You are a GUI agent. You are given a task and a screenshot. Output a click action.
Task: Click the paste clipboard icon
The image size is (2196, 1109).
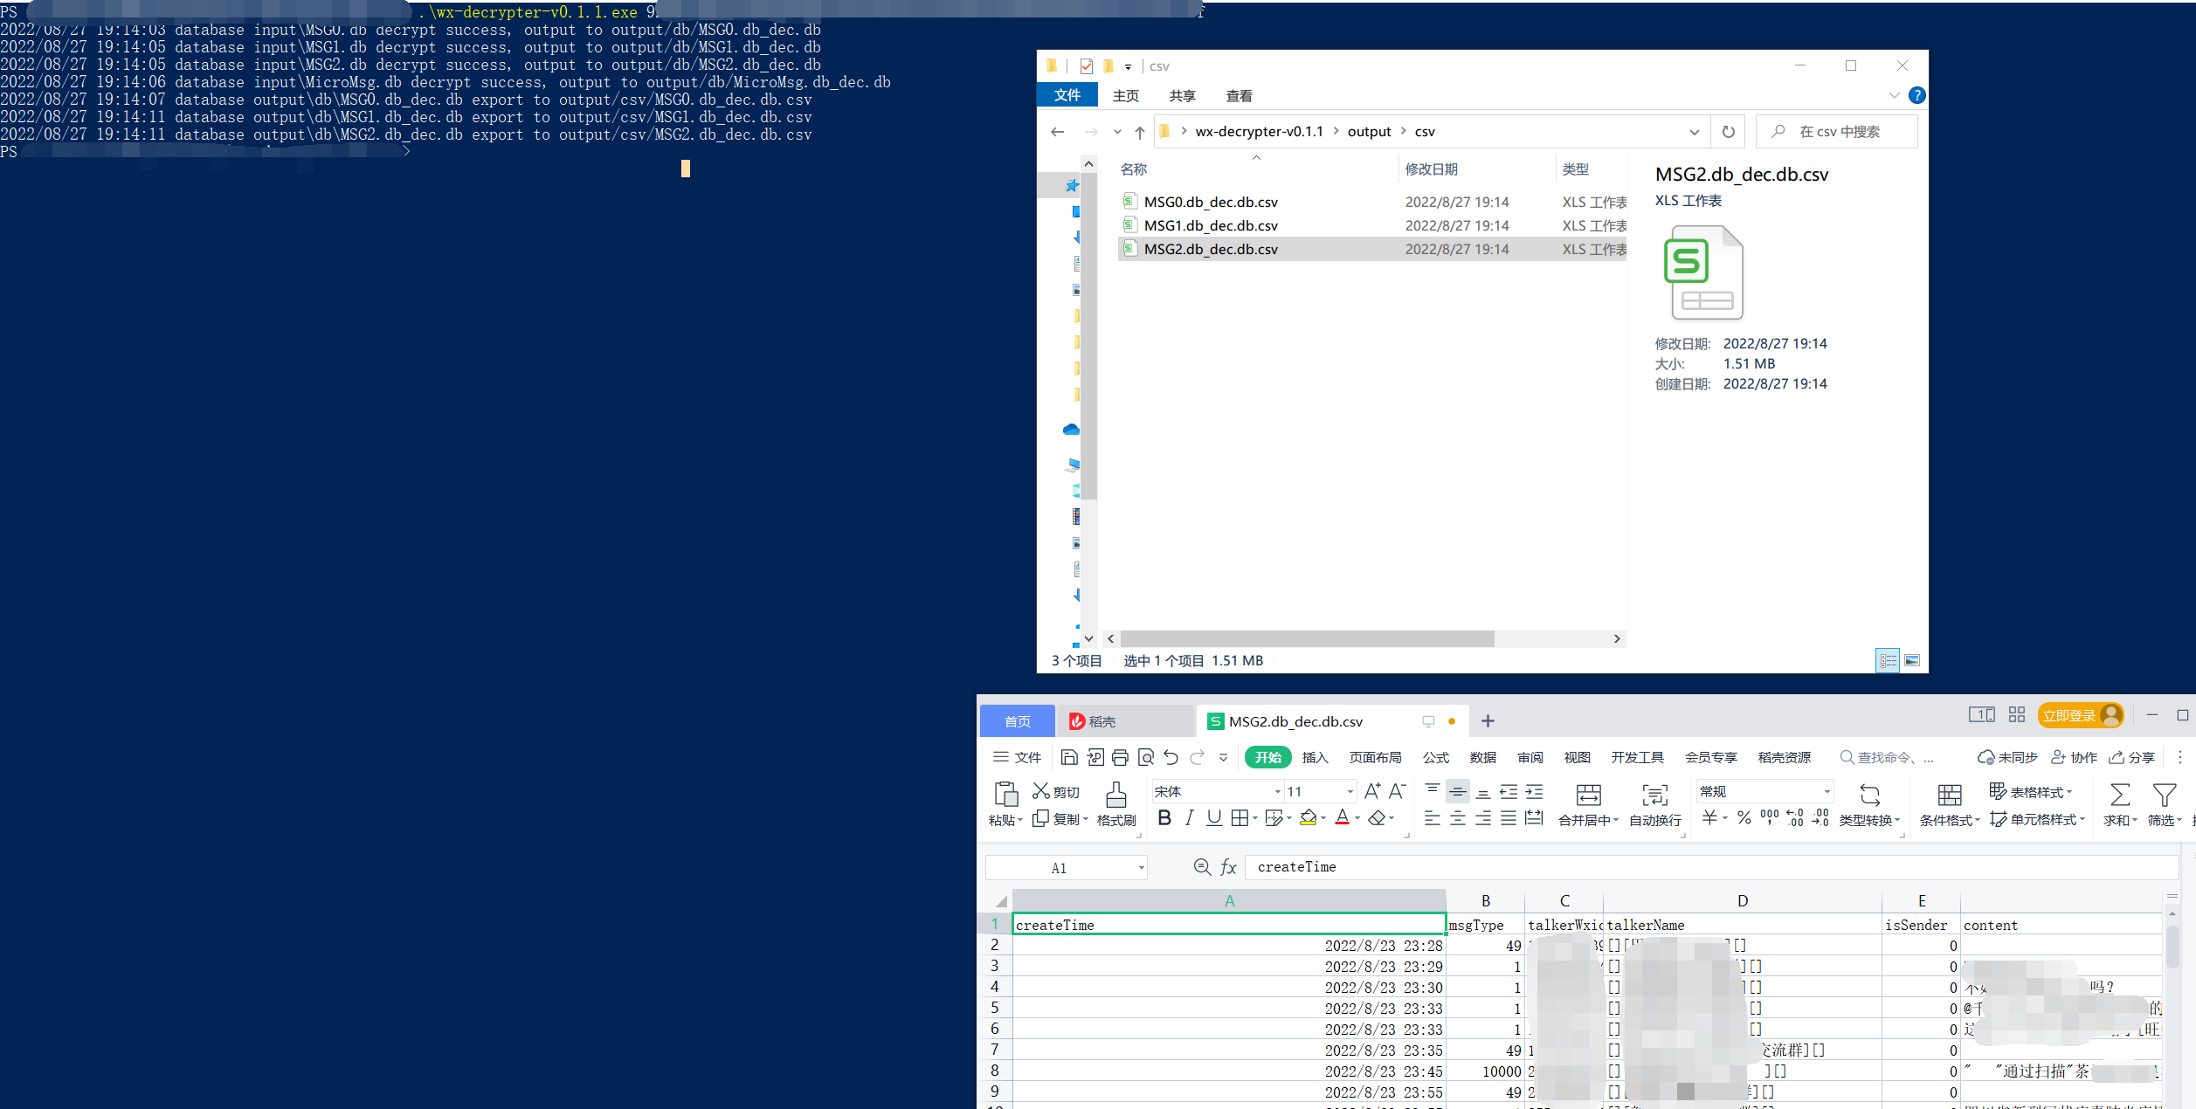click(x=1005, y=795)
